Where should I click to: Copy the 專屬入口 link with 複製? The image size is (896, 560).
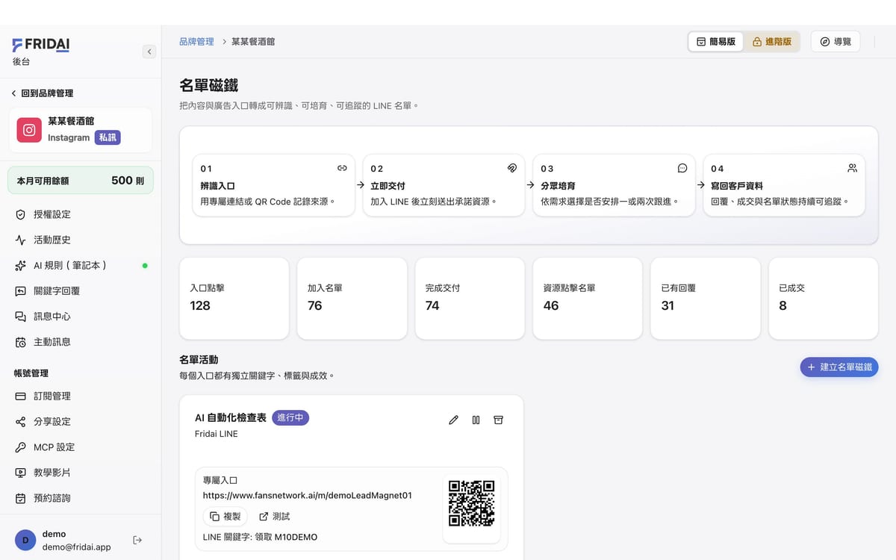pyautogui.click(x=225, y=516)
